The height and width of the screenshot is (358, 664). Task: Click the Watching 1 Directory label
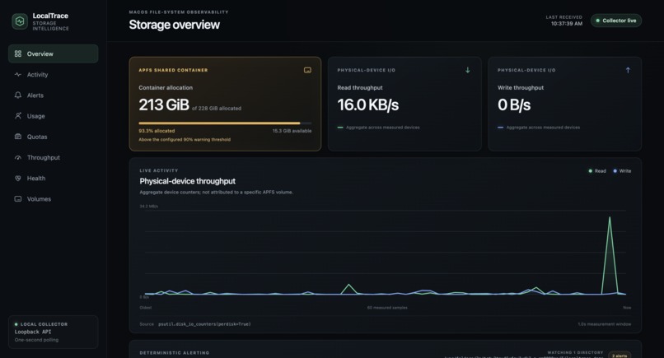click(x=575, y=352)
